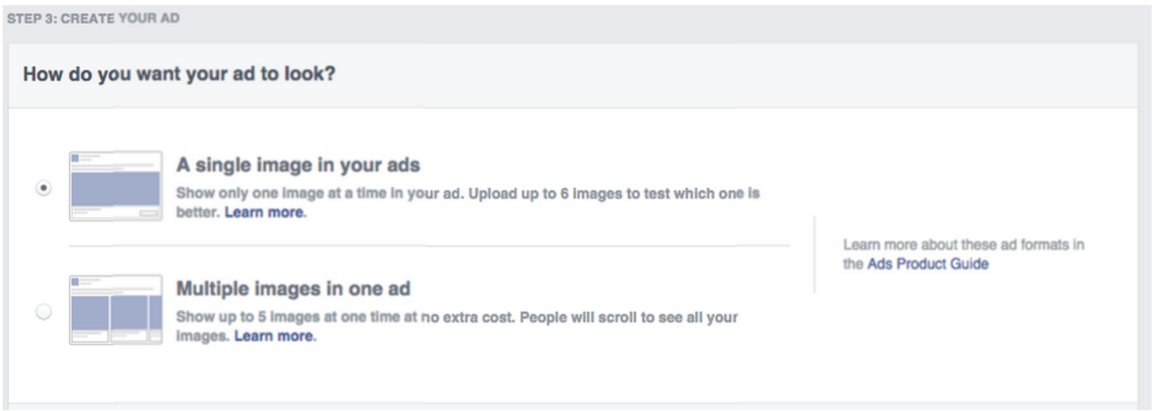Click the single image ad layout icon

115,186
